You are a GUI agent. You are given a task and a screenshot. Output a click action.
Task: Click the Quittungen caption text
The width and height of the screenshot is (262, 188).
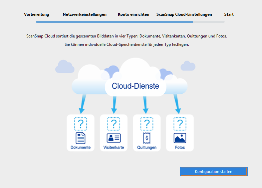click(x=147, y=148)
